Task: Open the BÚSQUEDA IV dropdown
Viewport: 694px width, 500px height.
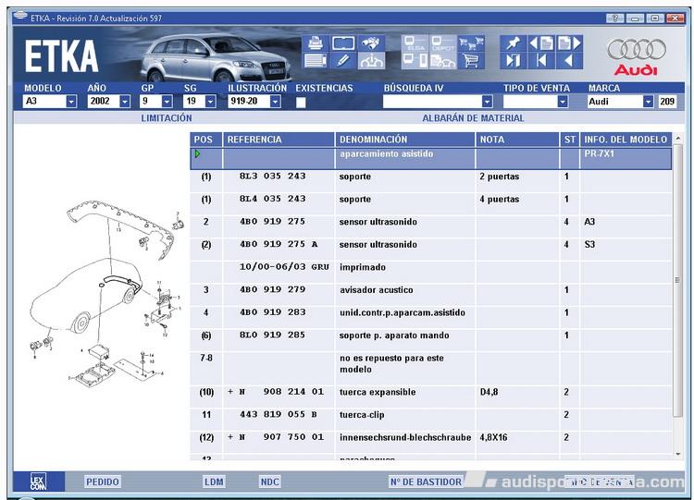Action: coord(488,102)
